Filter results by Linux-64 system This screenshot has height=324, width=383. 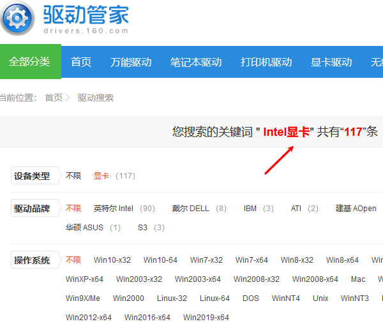[214, 298]
